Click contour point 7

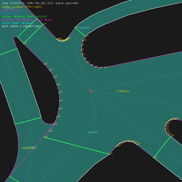pos(83,54)
